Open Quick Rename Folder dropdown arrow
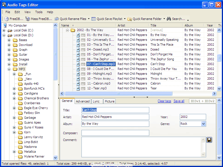Image resolution: width=223 pixels, height=167 pixels. [164, 19]
